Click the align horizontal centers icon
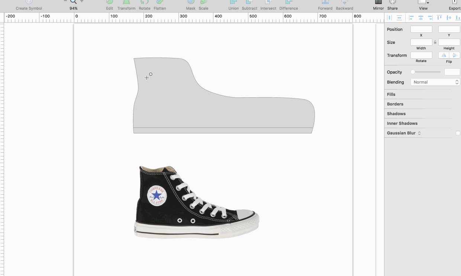The height and width of the screenshot is (276, 461). point(421,17)
